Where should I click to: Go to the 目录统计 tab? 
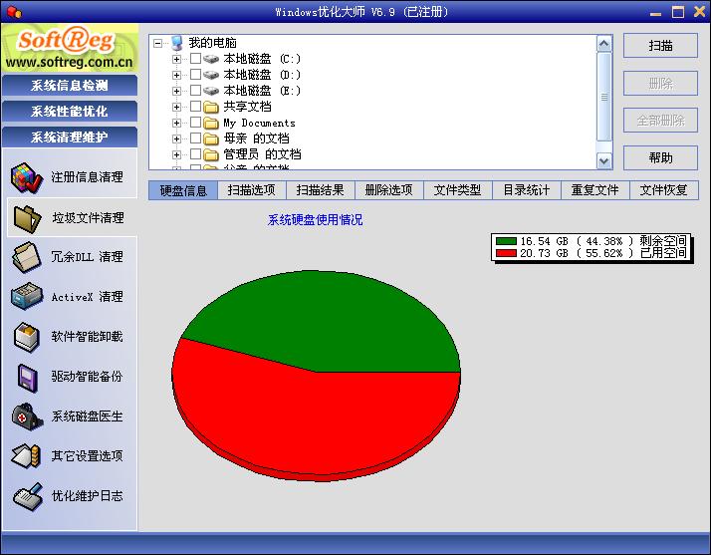pyautogui.click(x=527, y=190)
